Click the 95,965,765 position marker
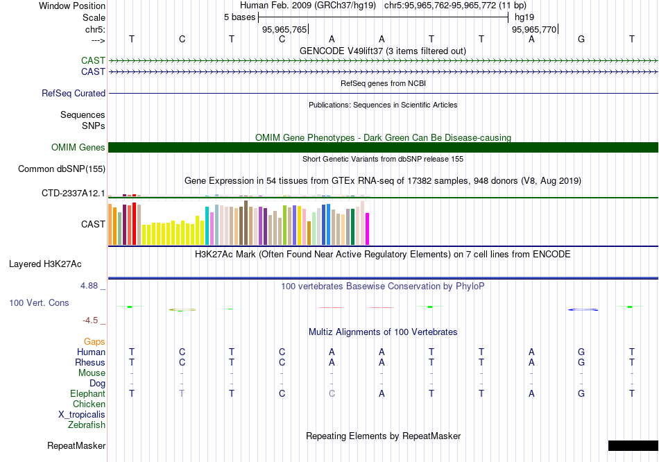Viewport: 659px width, 462px height. click(x=285, y=29)
